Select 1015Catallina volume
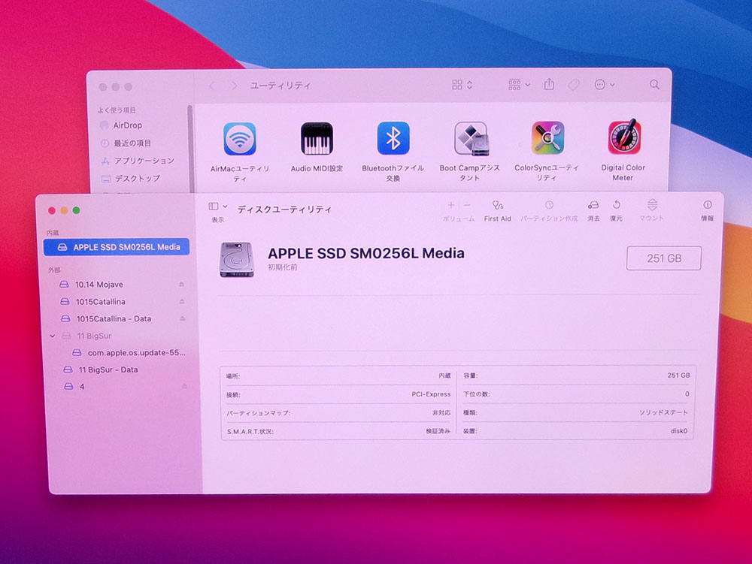Viewport: 752px width, 564px height. coord(100,302)
